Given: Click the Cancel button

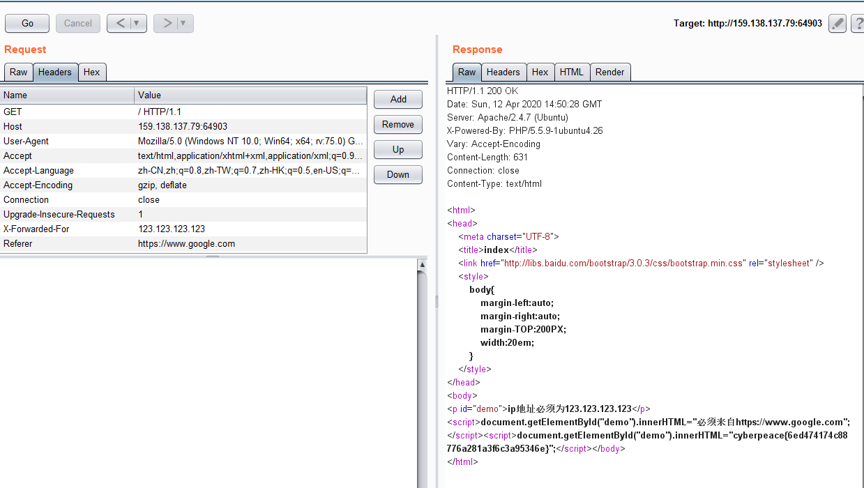Looking at the screenshot, I should click(x=78, y=23).
